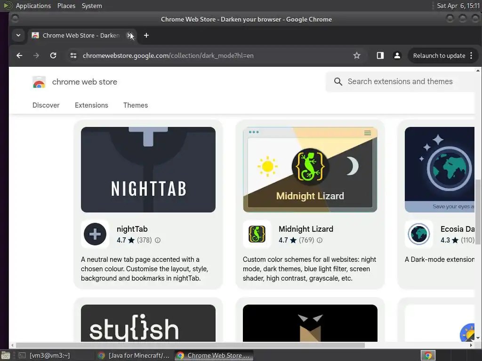Click Relaunch to update button
Viewport: 482px width, 361px height.
[439, 55]
